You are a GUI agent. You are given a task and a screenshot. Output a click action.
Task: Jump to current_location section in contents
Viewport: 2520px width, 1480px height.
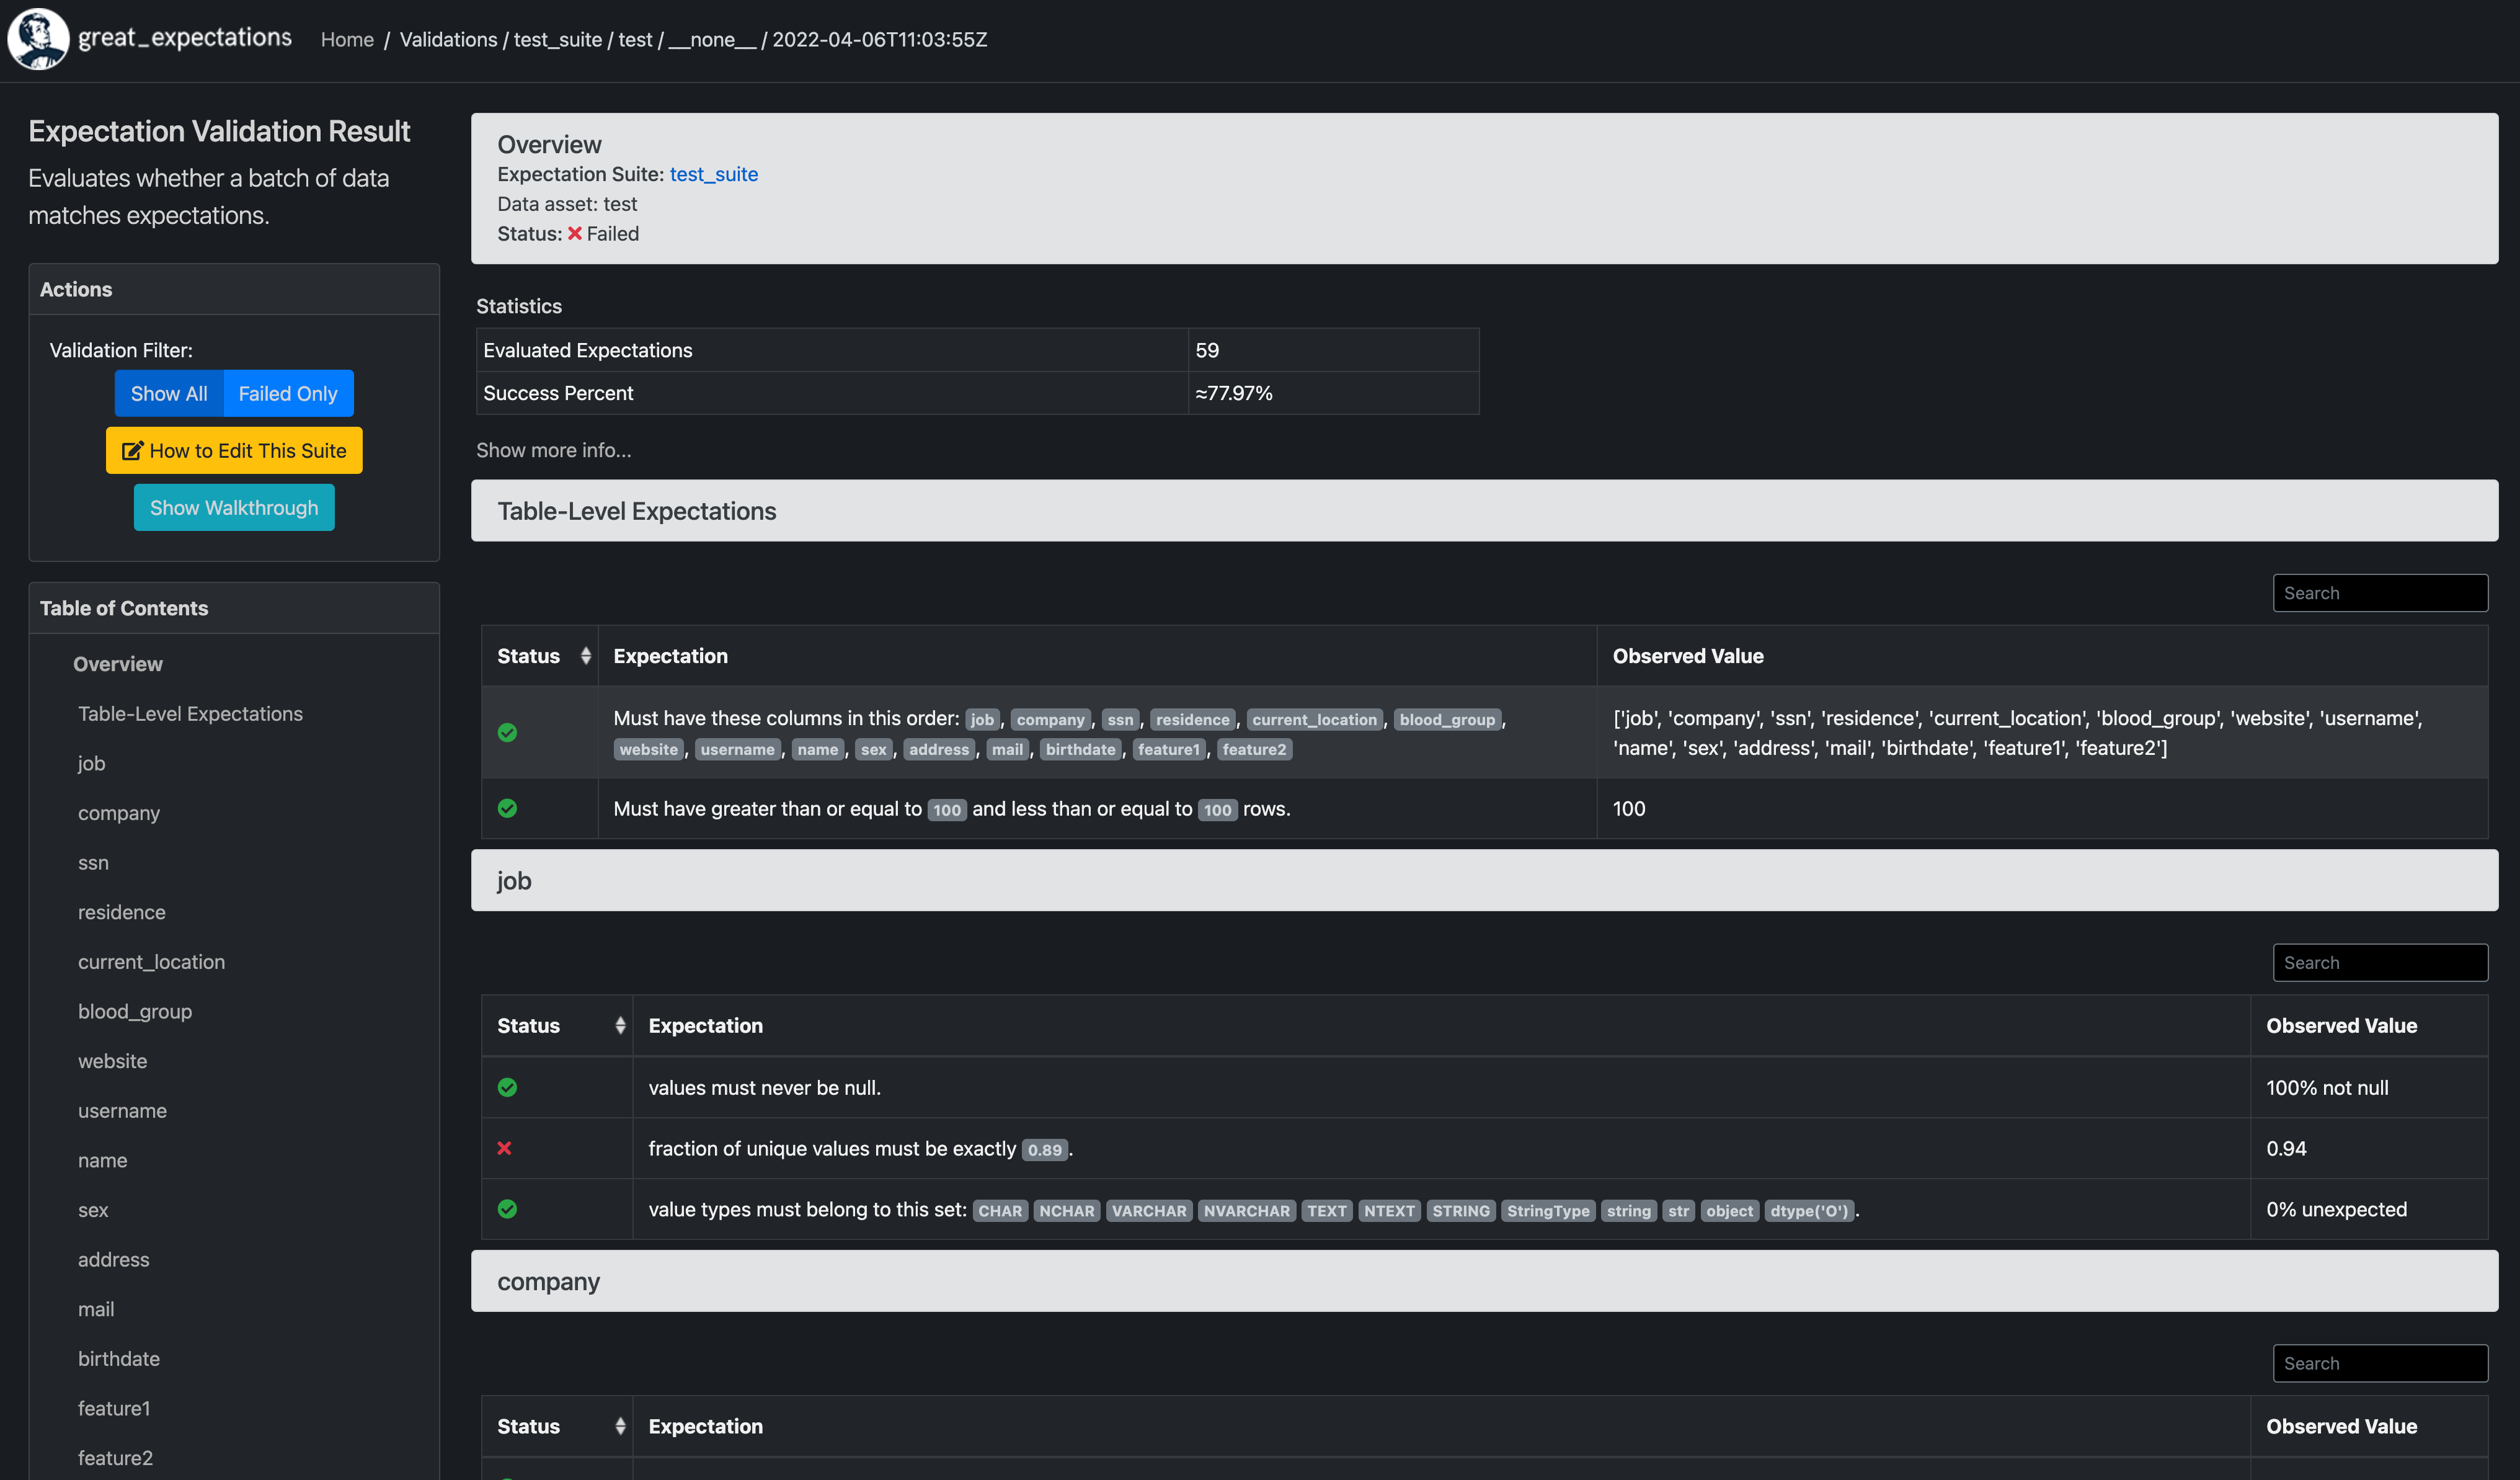(x=151, y=961)
